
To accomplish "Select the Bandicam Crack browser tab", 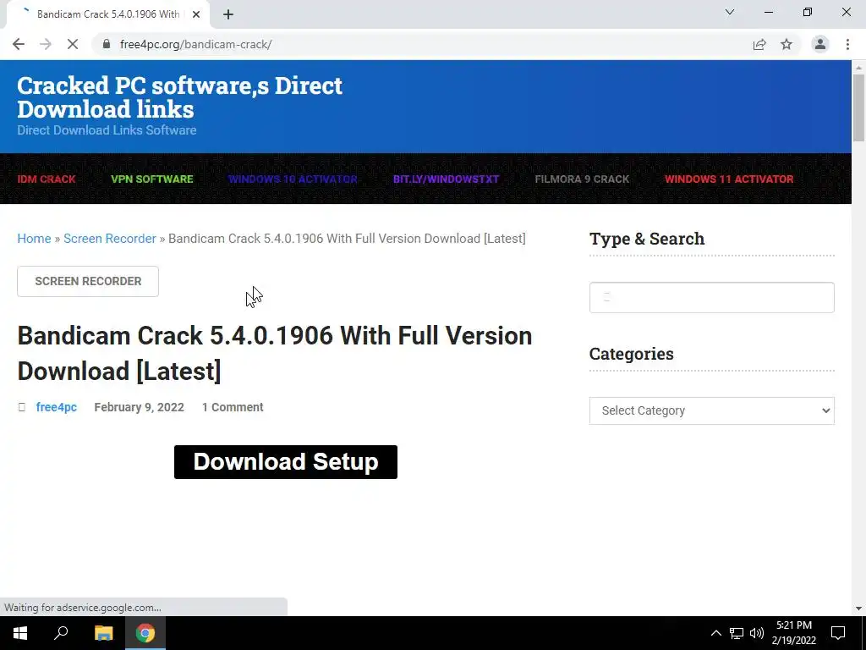I will click(x=107, y=14).
